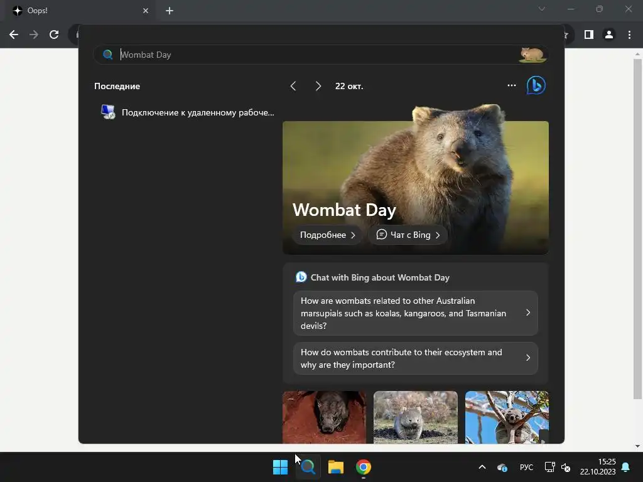Click the 22 окт. date label
Screen dimensions: 643x482
349,86
